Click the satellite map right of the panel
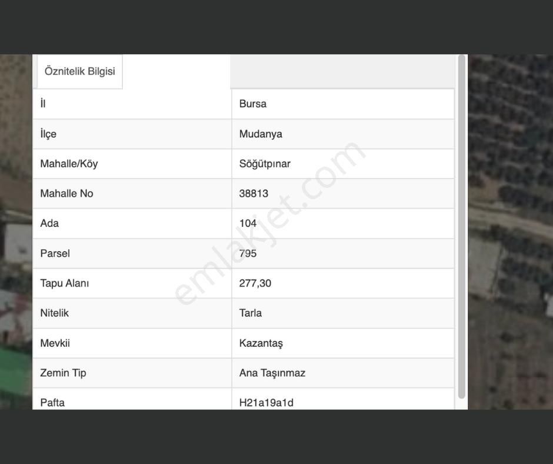553x464 pixels. (509, 236)
